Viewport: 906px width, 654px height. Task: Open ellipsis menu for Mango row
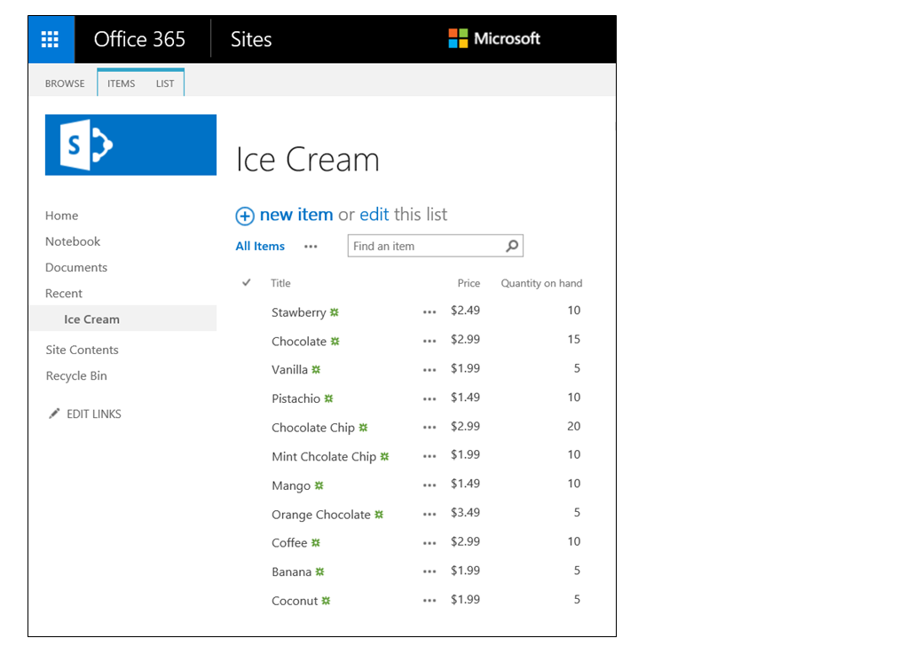429,485
